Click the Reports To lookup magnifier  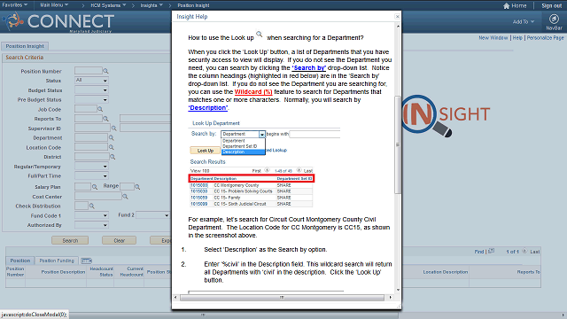tap(105, 118)
